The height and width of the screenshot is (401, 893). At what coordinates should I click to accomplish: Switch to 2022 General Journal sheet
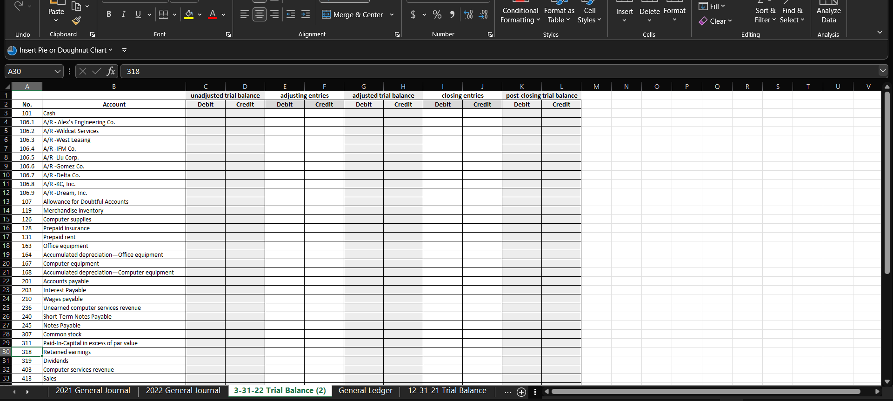click(183, 391)
